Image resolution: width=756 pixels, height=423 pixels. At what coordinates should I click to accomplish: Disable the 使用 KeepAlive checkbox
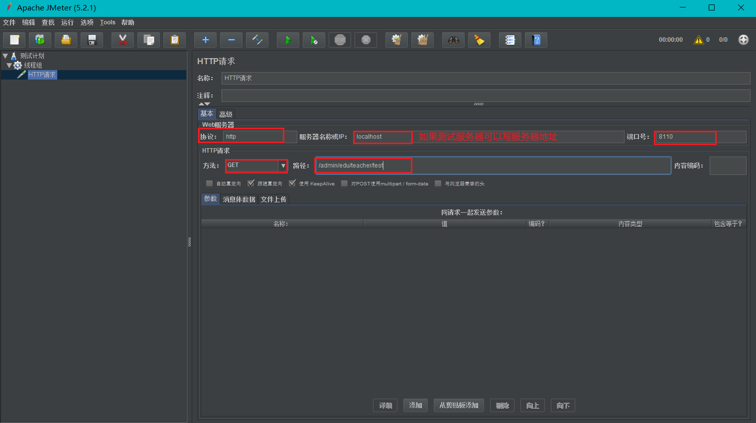[292, 183]
